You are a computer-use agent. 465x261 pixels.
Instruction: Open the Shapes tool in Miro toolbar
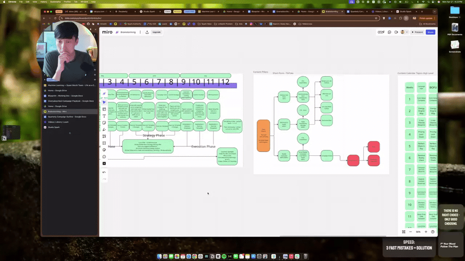(104, 136)
